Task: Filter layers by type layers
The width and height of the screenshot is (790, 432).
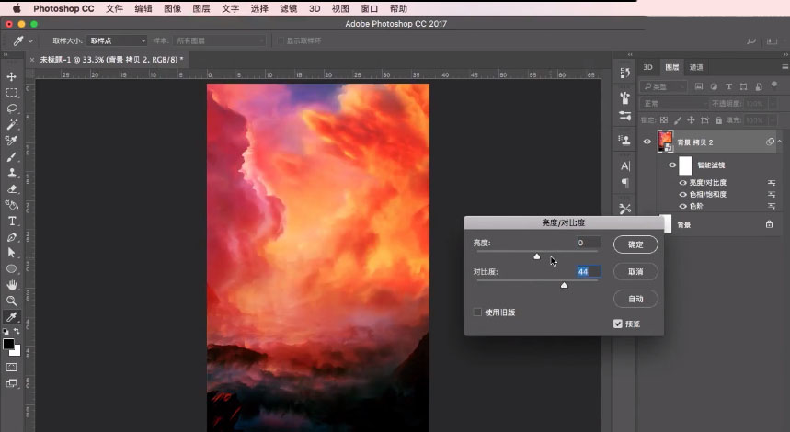Action: click(728, 86)
